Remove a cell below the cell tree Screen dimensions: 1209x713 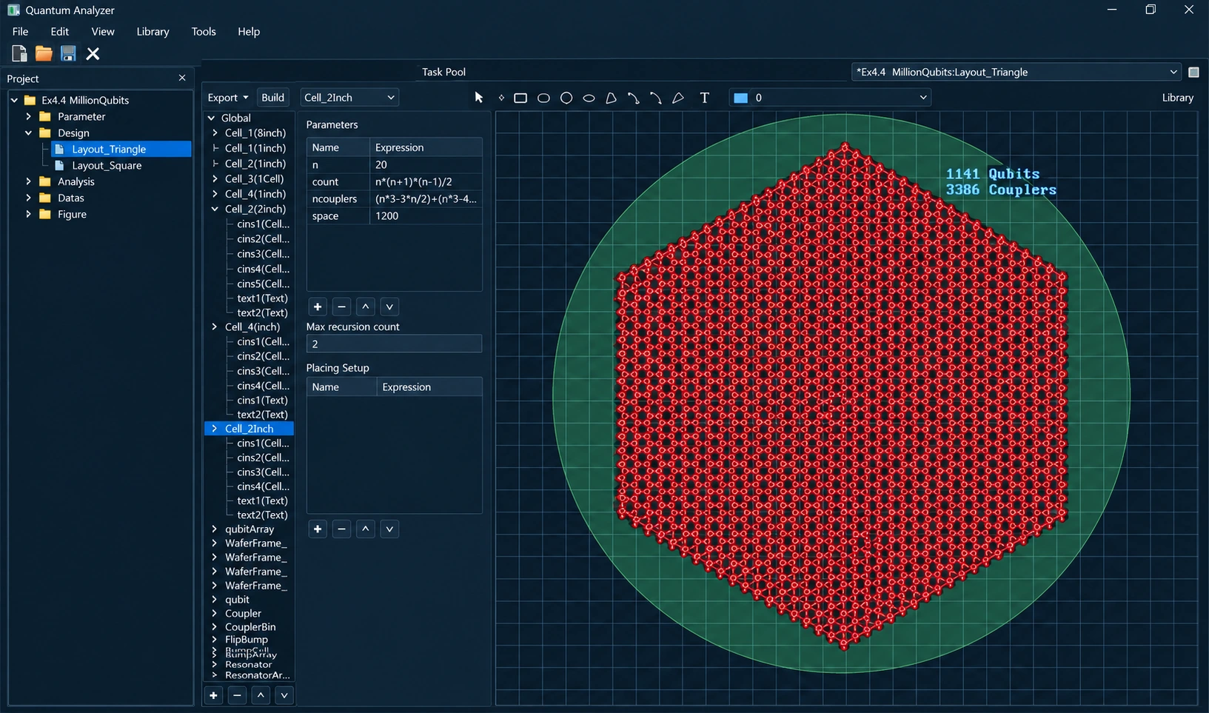(237, 695)
